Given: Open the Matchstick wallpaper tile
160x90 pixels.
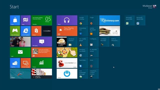Looking at the screenshot, I should click(x=42, y=74).
